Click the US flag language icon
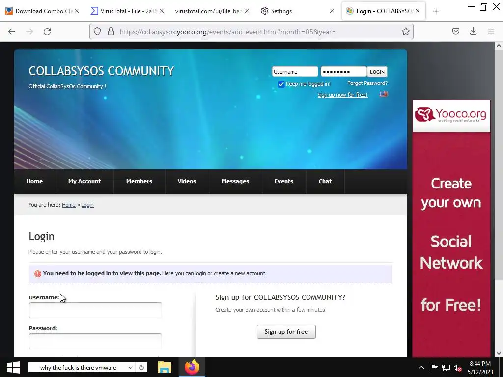This screenshot has height=377, width=503. point(384,94)
